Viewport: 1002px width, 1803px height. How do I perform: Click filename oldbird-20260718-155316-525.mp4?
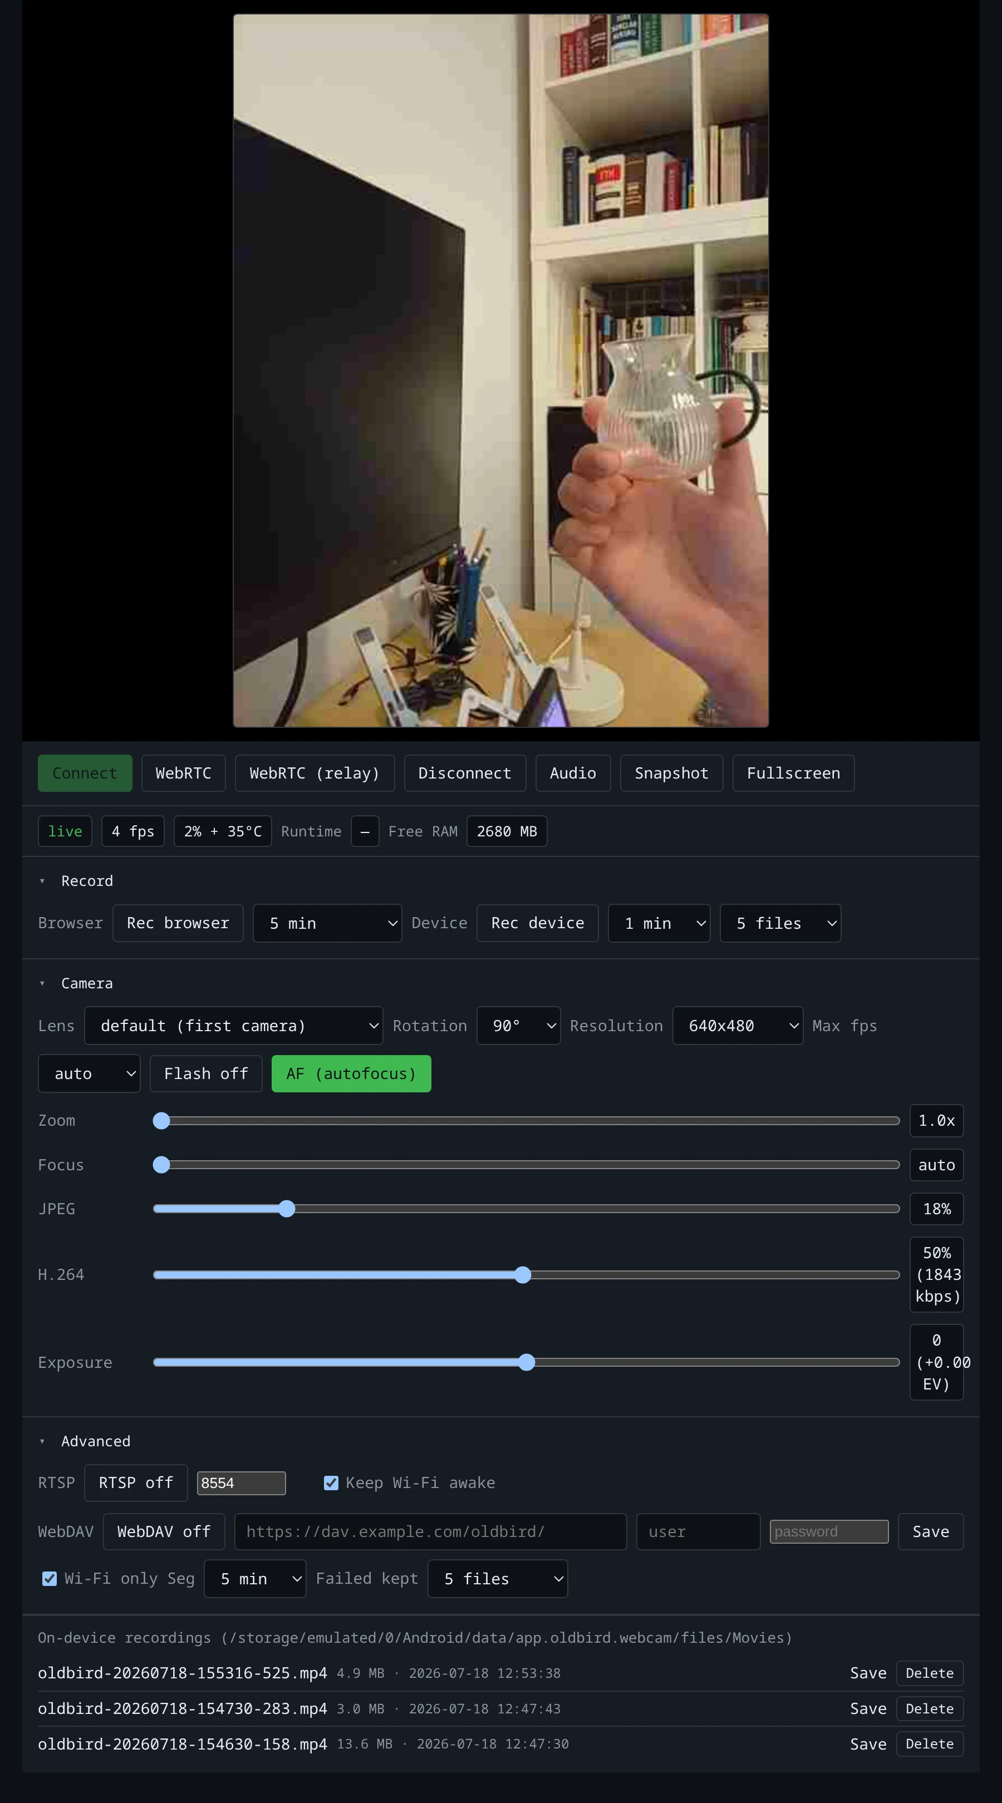coord(182,1673)
